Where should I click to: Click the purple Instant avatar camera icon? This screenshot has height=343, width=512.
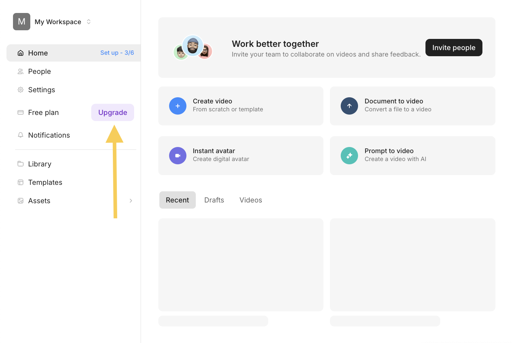click(x=178, y=156)
